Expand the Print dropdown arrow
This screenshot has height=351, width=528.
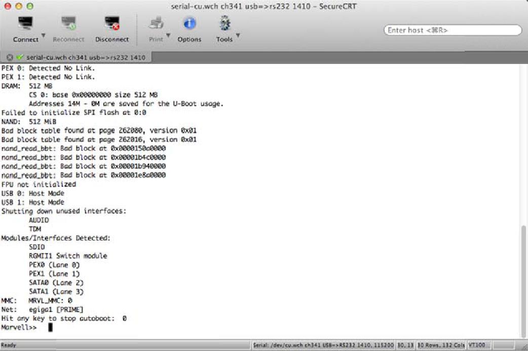(168, 36)
